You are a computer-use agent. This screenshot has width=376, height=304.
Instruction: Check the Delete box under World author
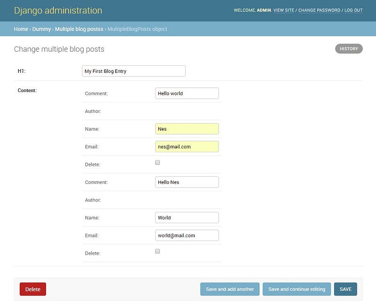click(157, 251)
